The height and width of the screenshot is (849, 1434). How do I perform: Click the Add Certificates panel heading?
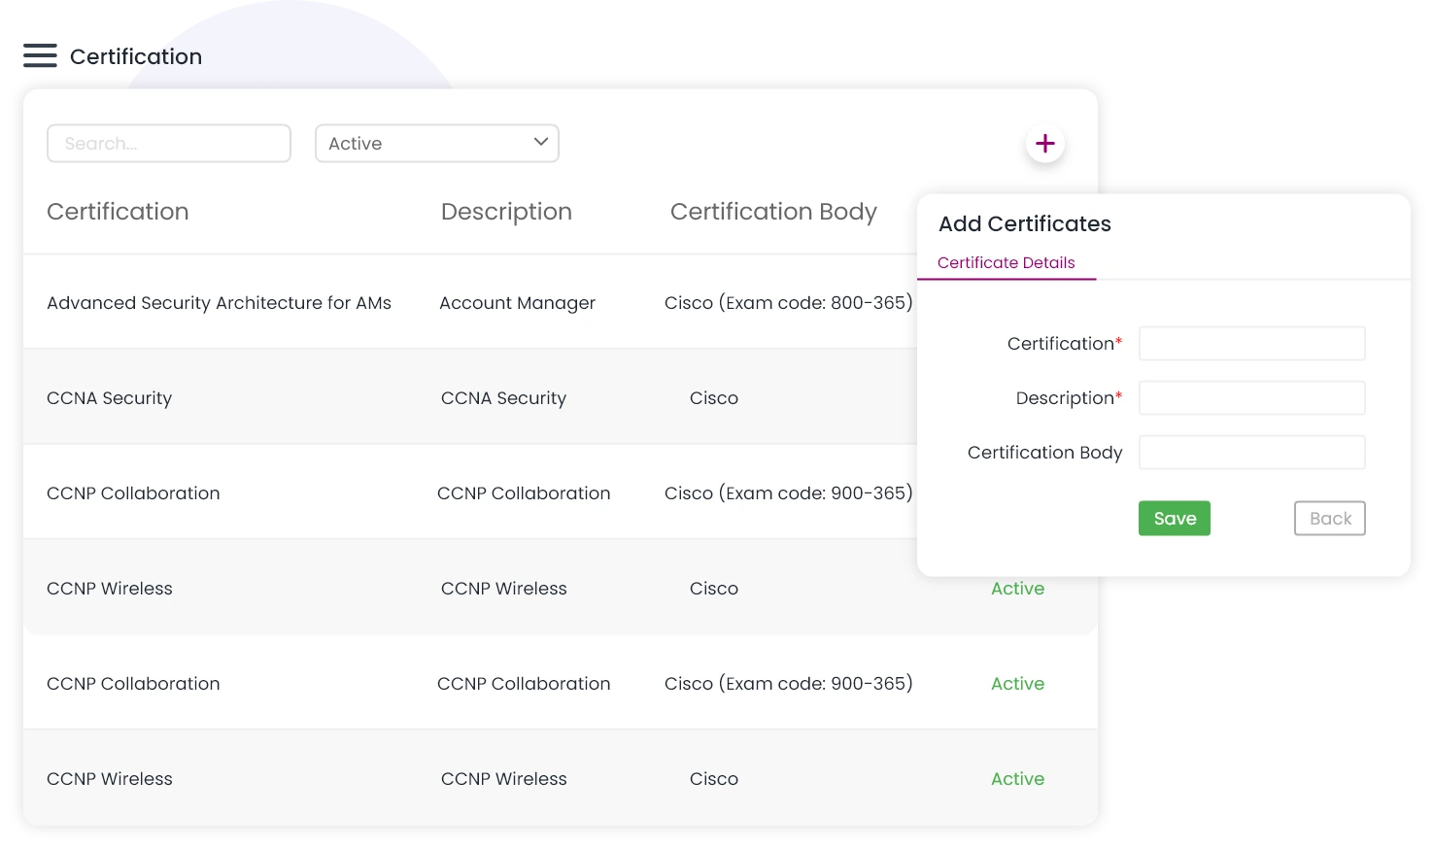tap(1024, 224)
